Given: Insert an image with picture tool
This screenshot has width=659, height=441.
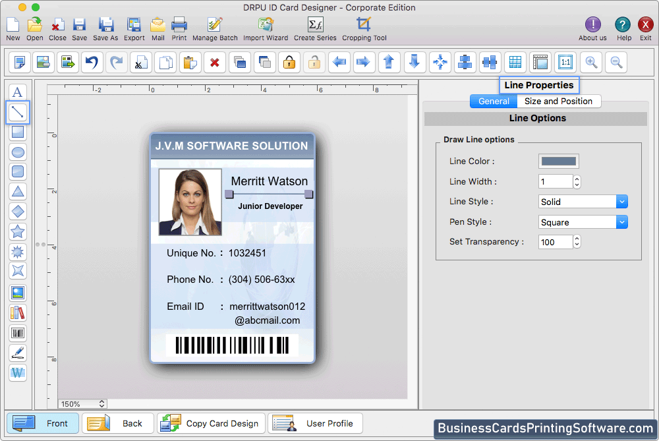Looking at the screenshot, I should (18, 293).
